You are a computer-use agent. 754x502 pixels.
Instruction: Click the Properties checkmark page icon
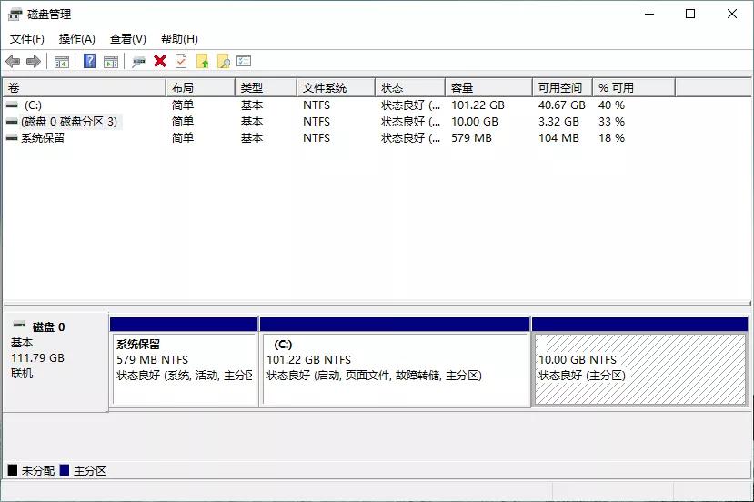(181, 61)
